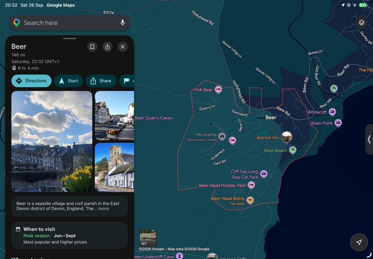
Task: Select the Beer Beach marker
Action: click(292, 150)
